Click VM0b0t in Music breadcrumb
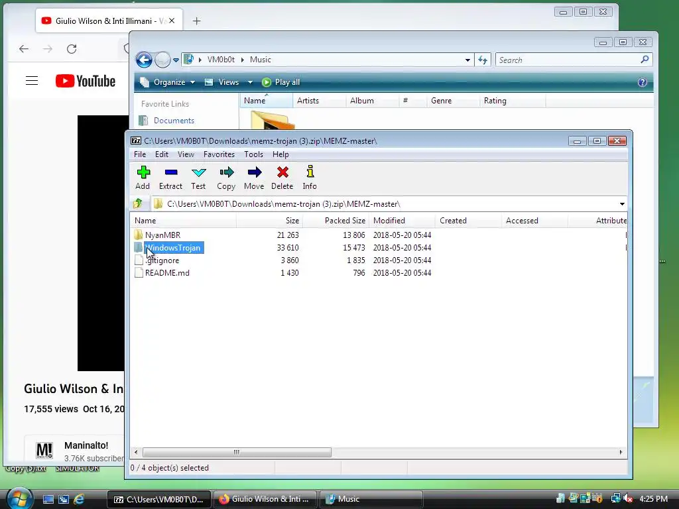 pyautogui.click(x=221, y=60)
